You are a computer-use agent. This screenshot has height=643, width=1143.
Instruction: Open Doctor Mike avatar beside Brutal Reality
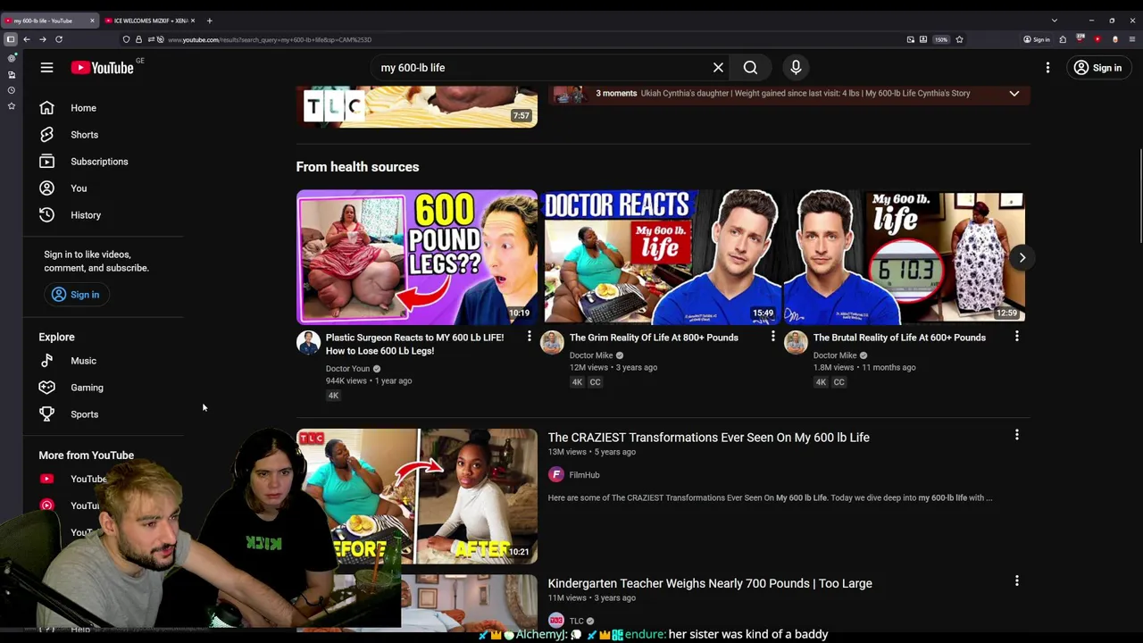[x=796, y=343]
